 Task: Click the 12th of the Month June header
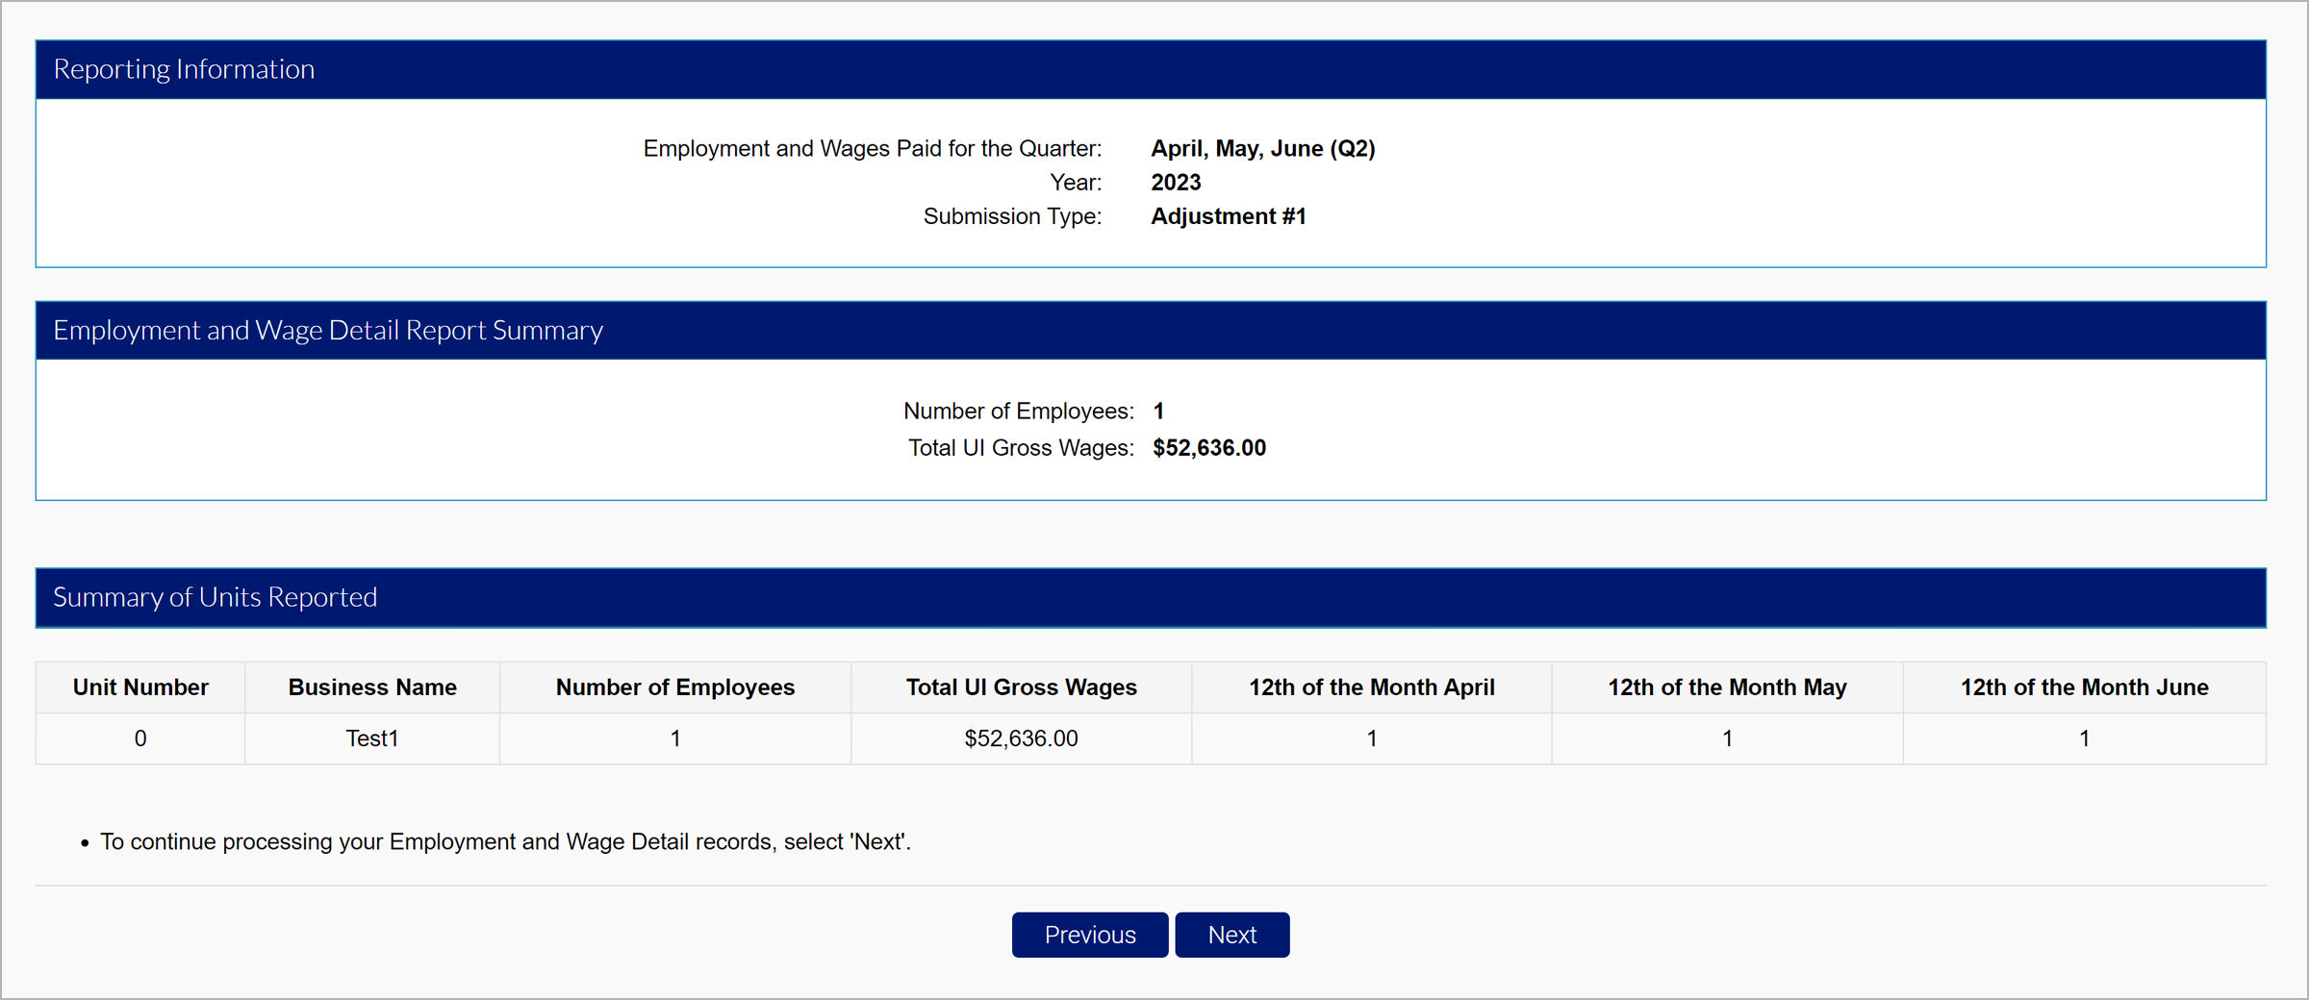(2084, 687)
